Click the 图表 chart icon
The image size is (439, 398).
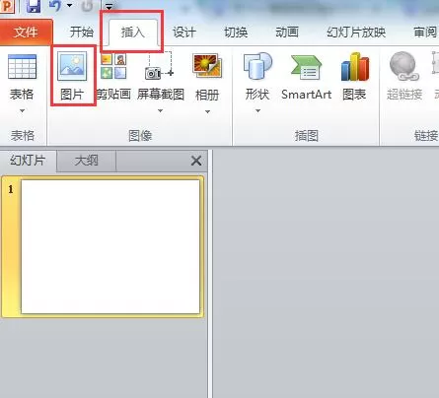[x=355, y=67]
